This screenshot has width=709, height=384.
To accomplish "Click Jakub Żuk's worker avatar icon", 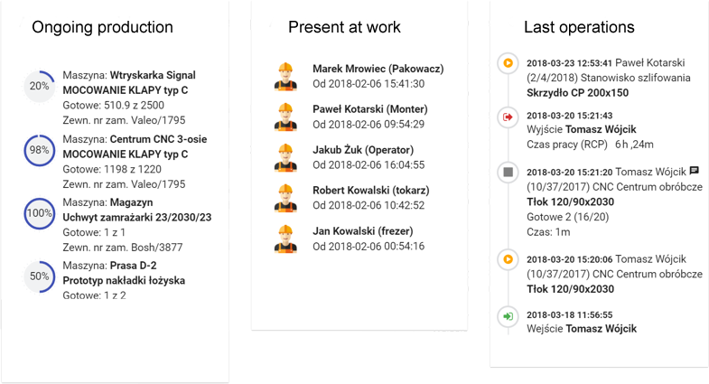I will [285, 157].
